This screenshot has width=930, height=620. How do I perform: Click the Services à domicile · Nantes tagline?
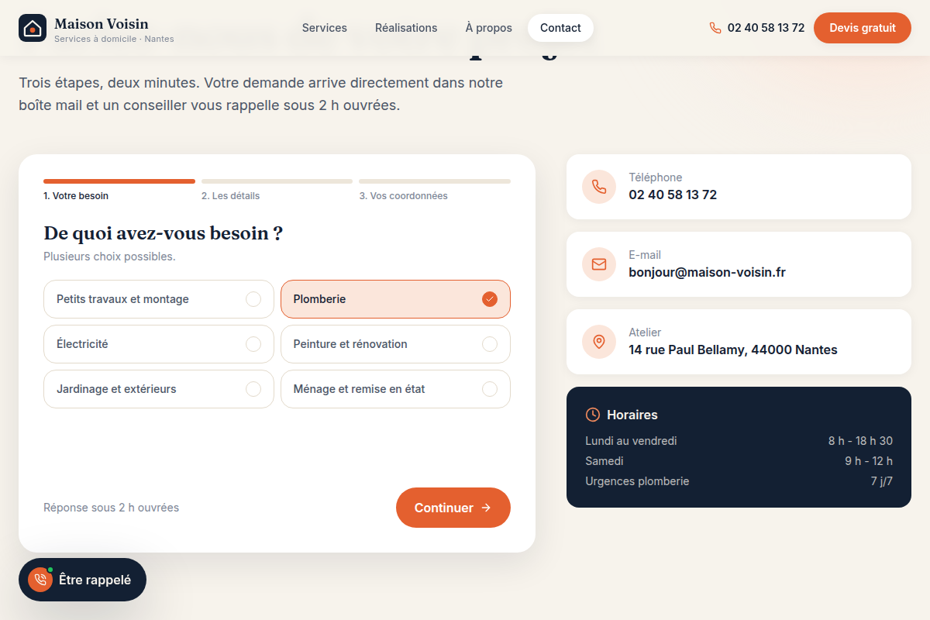(x=114, y=39)
